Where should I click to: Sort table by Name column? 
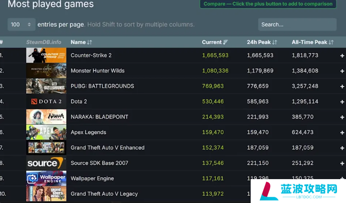click(81, 42)
